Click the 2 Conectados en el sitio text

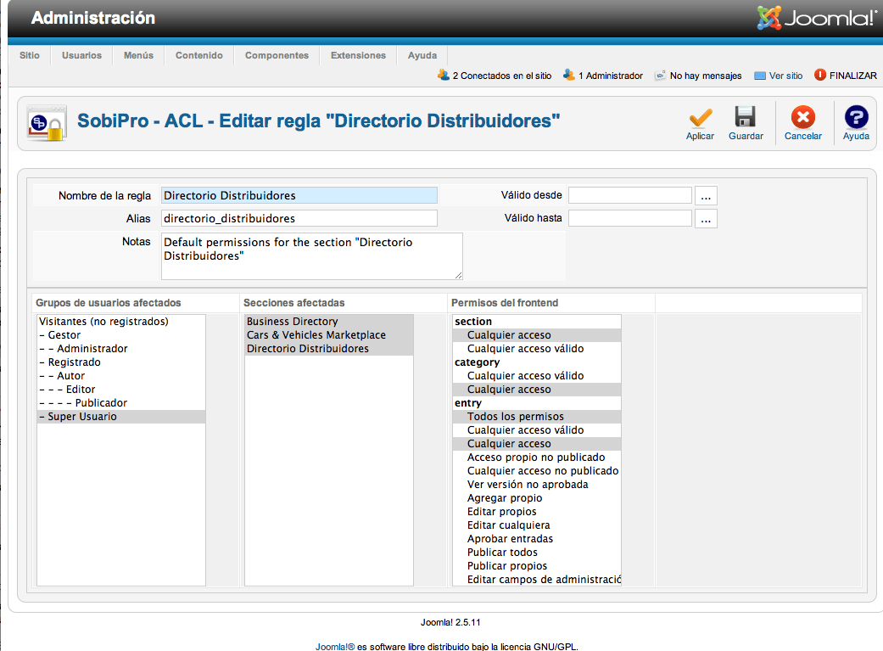click(x=502, y=76)
